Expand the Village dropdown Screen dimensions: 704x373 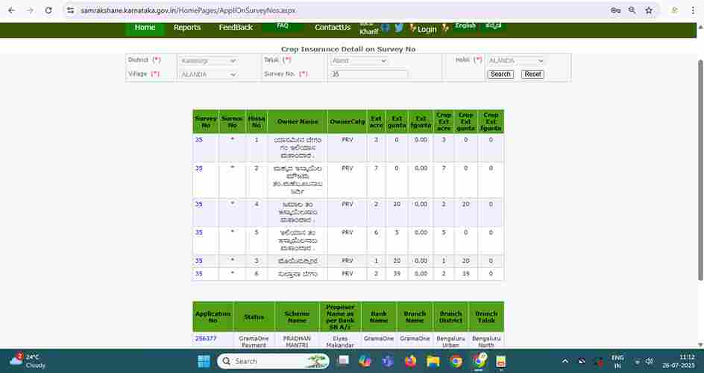coord(207,74)
